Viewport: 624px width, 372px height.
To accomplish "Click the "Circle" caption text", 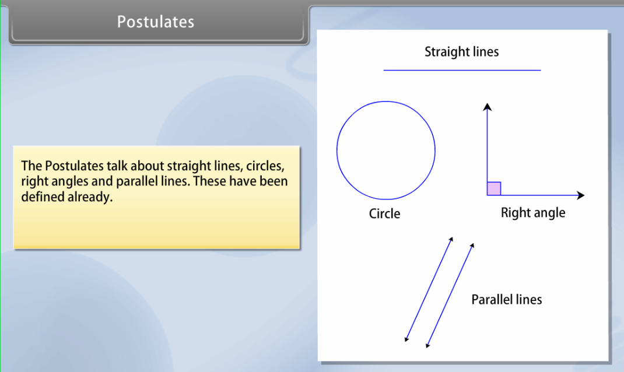I will [384, 214].
